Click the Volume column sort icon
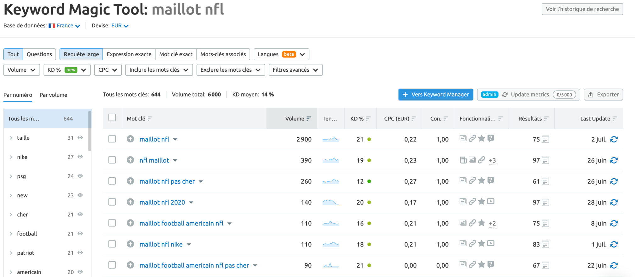Viewport: 635px width, 277px height. coord(309,119)
